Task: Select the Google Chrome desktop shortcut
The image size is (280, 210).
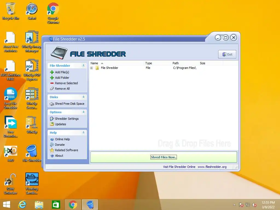Action: click(x=53, y=13)
